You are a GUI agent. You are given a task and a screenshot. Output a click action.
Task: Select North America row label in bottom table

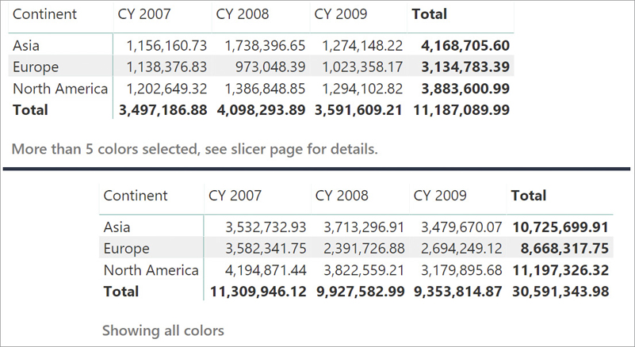tap(151, 270)
